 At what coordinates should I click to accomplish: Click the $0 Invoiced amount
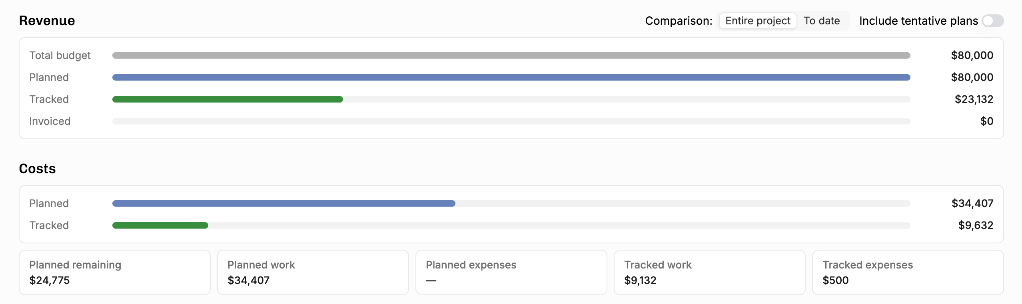(x=987, y=121)
